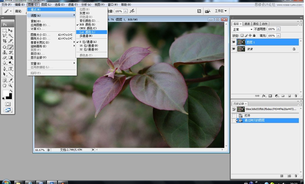The width and height of the screenshot is (305, 184).
Task: Click the foreground color swatch
Action: click(x=6, y=93)
